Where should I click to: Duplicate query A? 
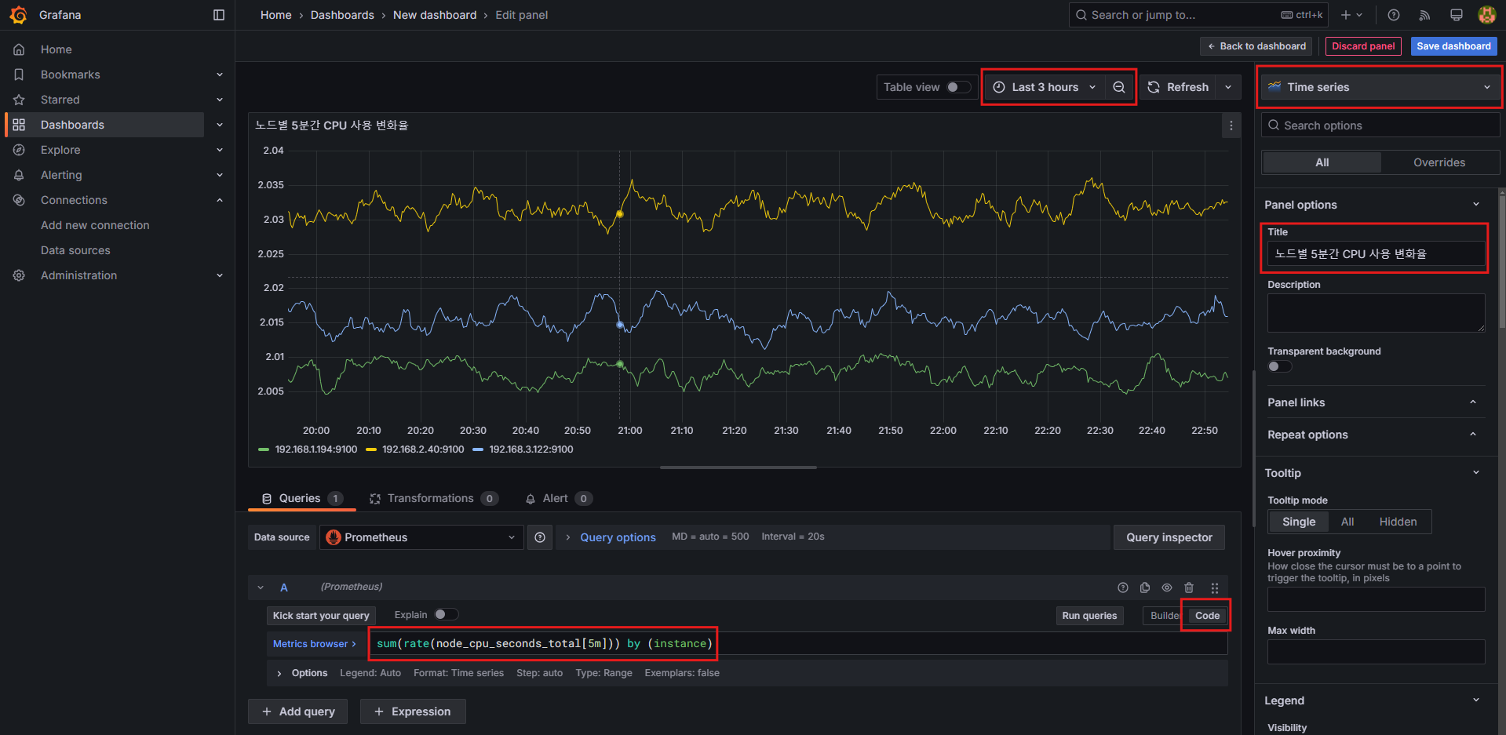pos(1145,588)
